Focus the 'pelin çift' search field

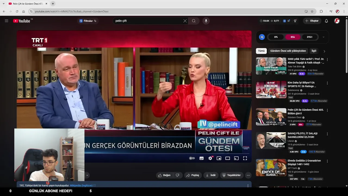(148, 21)
